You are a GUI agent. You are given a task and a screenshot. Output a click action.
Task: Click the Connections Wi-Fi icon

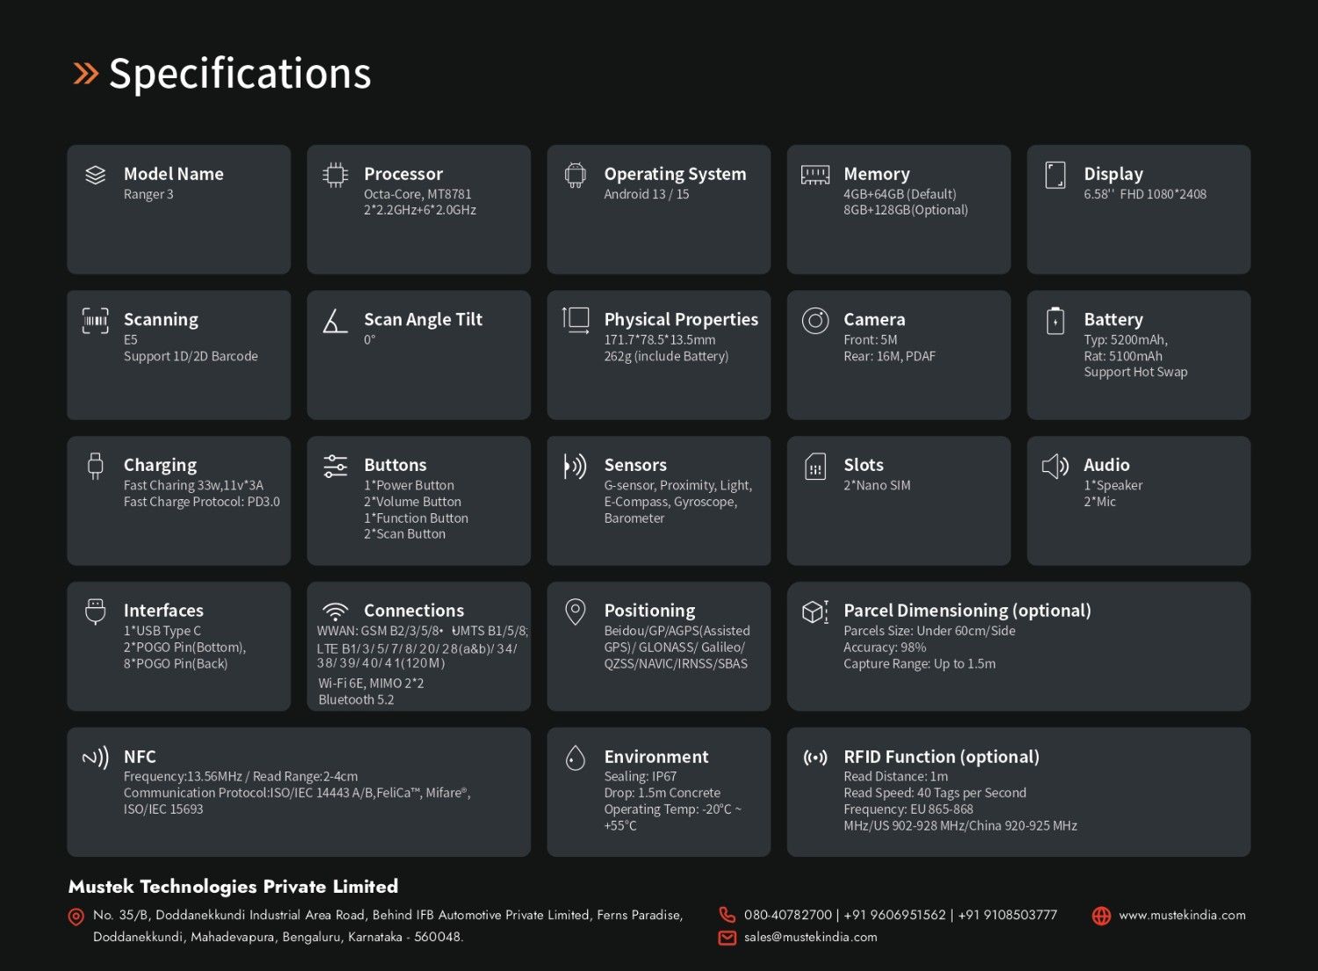point(335,612)
